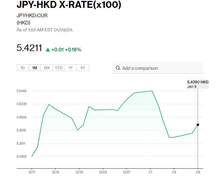Screen dimensions: 222x183
Task: Click the 5.4211 current price value
Action: [29, 48]
